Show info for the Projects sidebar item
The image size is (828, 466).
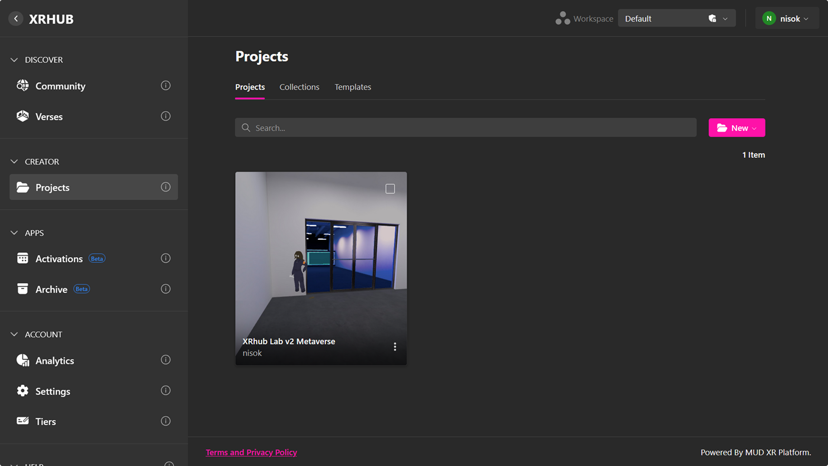click(x=165, y=187)
